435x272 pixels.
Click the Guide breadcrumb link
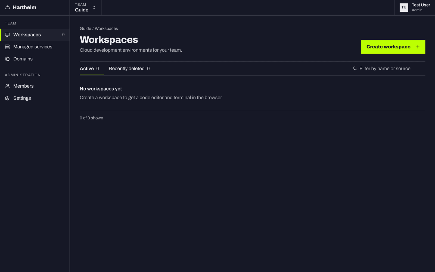(x=85, y=29)
